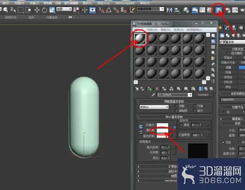Toggle the 3D Snaps icon
Screen dimensions: 245x190
(x=102, y=10)
